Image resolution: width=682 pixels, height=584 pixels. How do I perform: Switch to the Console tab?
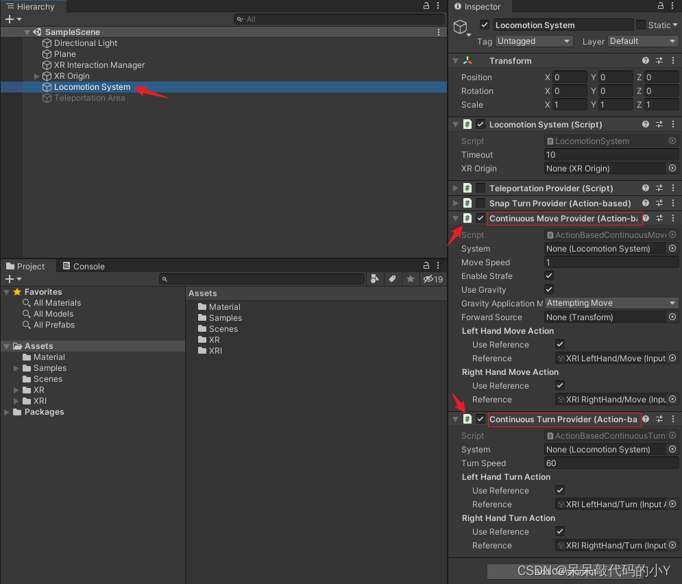tap(84, 267)
